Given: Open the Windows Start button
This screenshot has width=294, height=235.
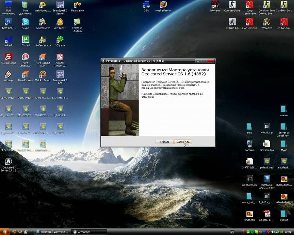Looking at the screenshot, I should click(5, 232).
